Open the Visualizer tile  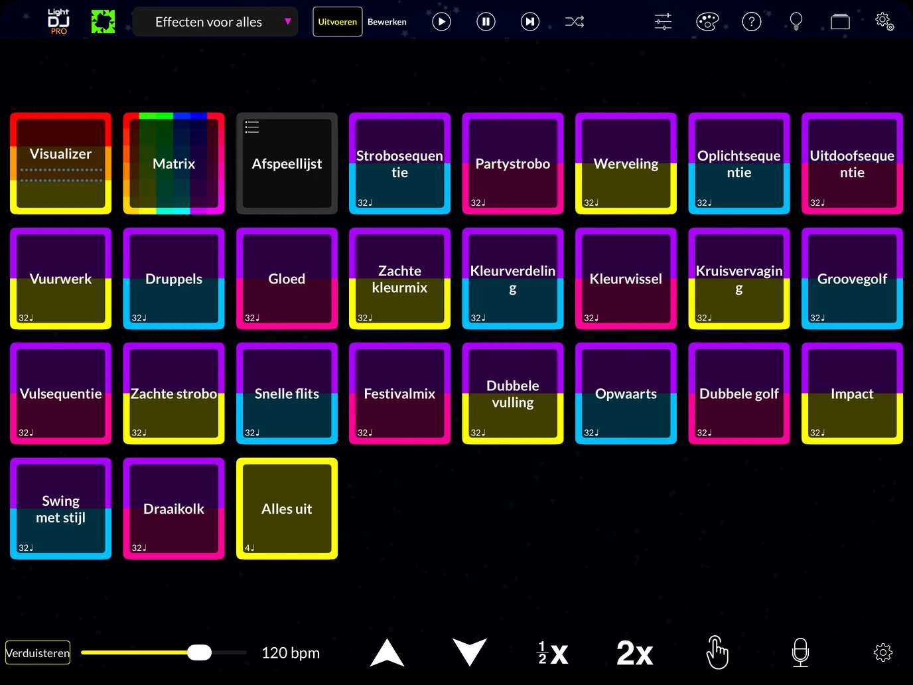pyautogui.click(x=60, y=163)
